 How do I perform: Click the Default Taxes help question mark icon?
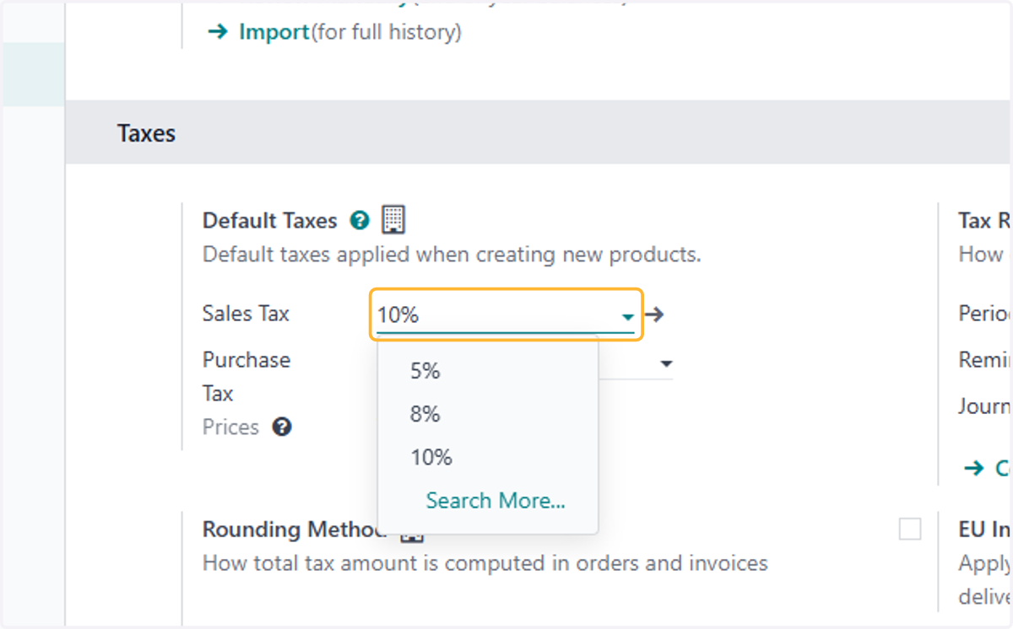pos(360,221)
